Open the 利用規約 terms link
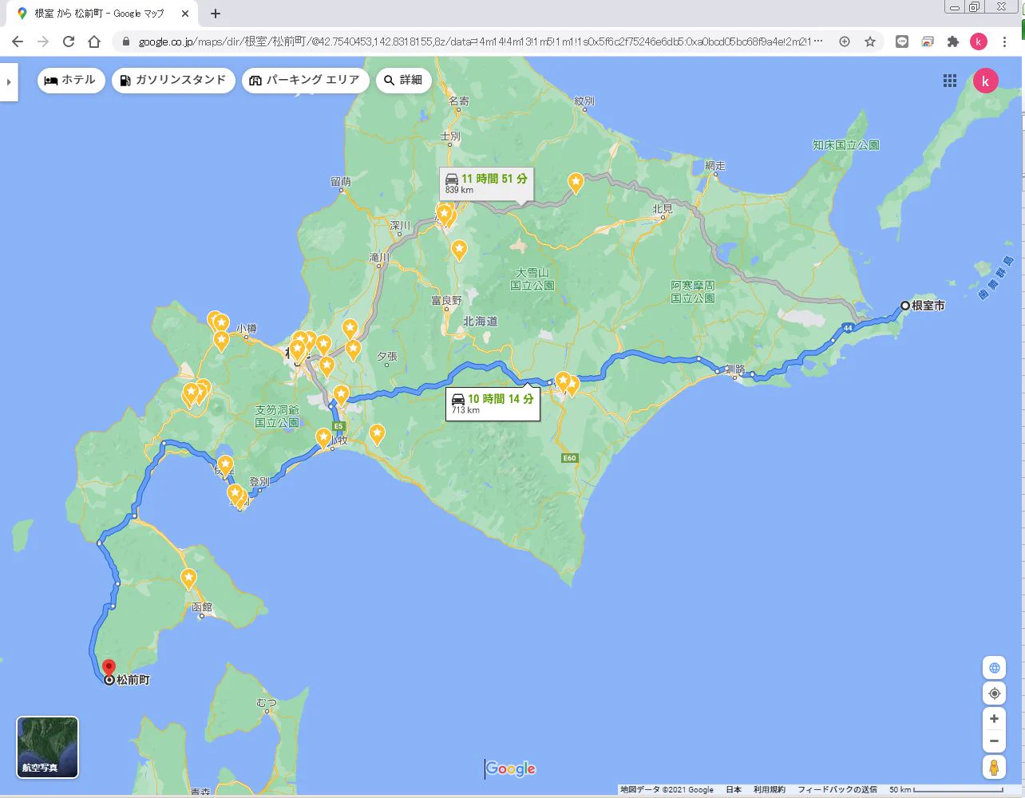This screenshot has height=798, width=1025. (x=770, y=790)
